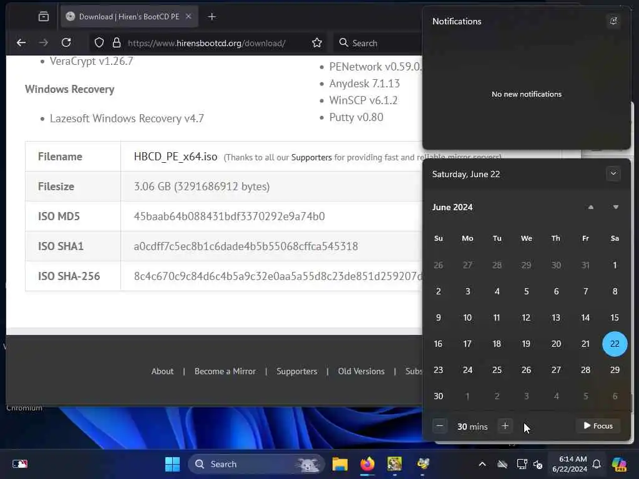Click the Filesize value 3.06 GB
Image resolution: width=639 pixels, height=479 pixels.
tap(202, 186)
